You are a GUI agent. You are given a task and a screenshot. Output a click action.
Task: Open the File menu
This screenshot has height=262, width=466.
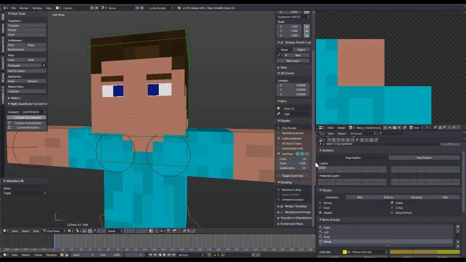click(x=13, y=8)
